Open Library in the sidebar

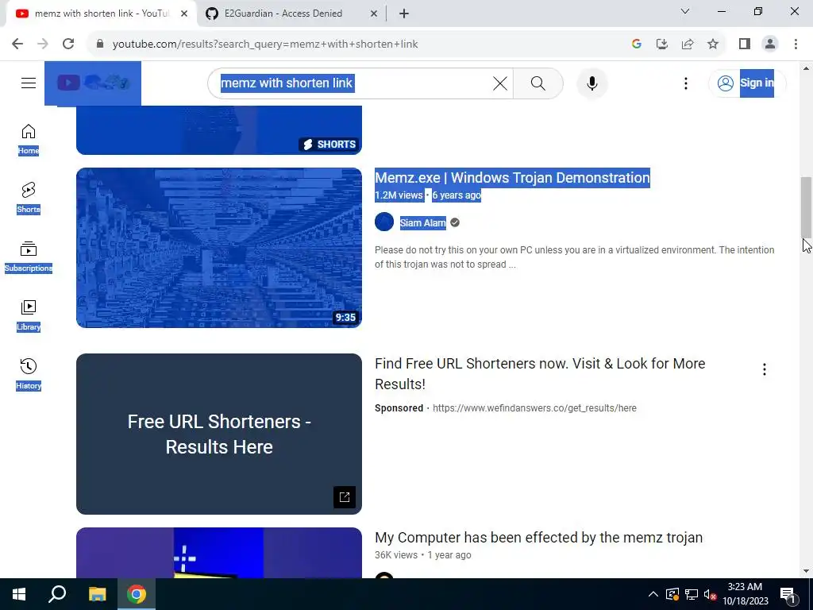(29, 315)
